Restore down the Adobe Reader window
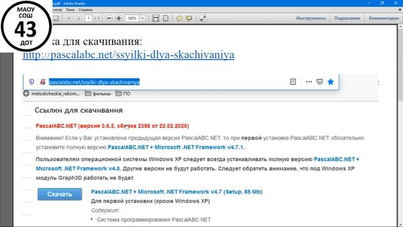 [382, 3]
